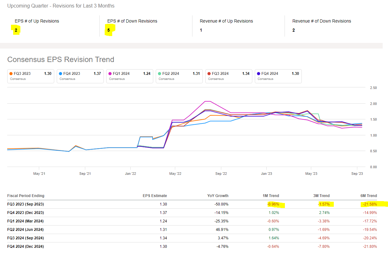Select the 'FQ4 2024 (Dec 2024)' table row label

25,247
